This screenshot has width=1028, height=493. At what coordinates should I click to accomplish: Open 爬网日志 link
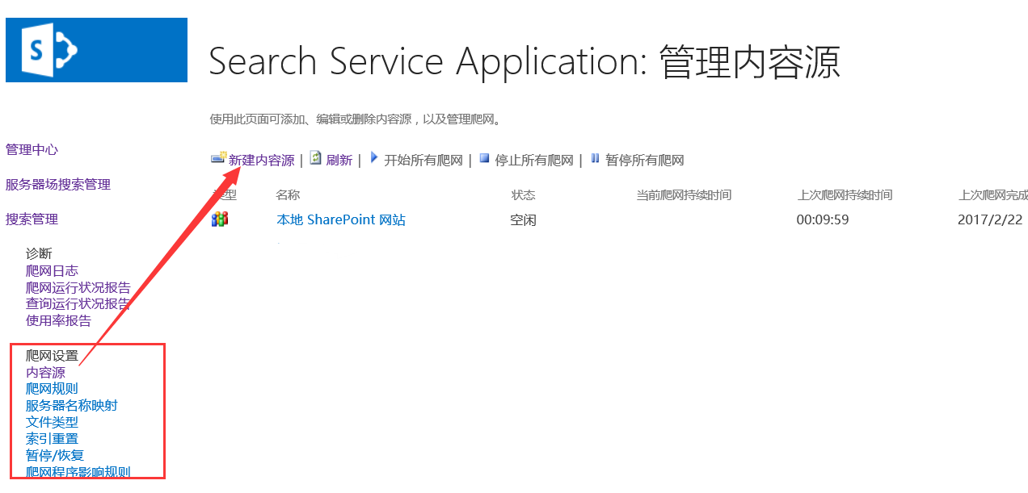coord(52,270)
